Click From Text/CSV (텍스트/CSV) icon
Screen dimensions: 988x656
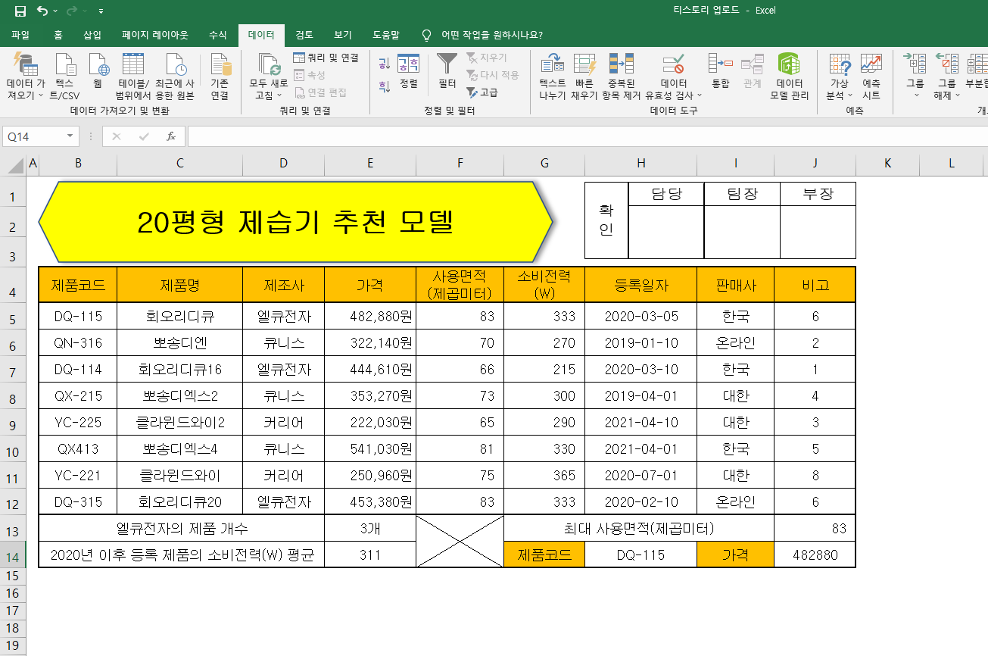(65, 65)
